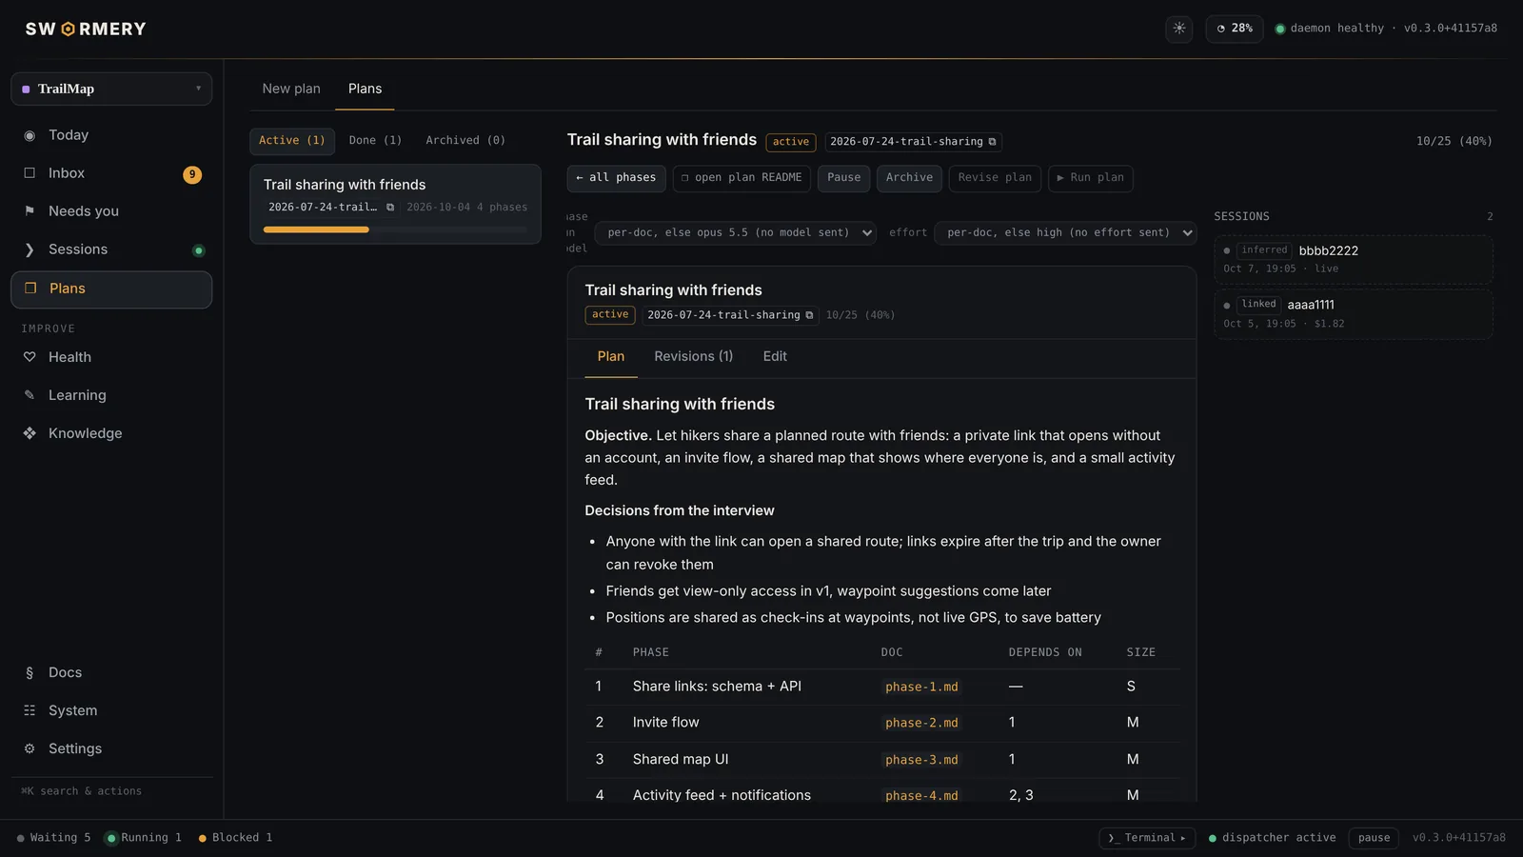Copy ID icon on the plan list card

tap(390, 208)
